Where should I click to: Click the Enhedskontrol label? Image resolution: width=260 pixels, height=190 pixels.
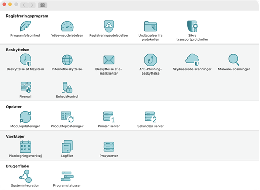pos(67,96)
